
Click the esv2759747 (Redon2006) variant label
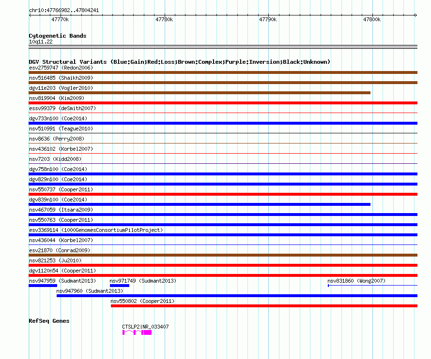coord(61,68)
